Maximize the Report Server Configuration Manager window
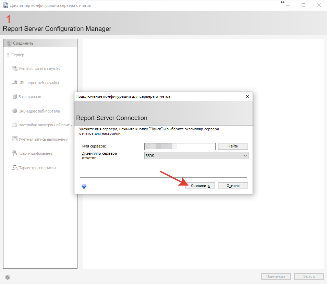 click(x=303, y=5)
